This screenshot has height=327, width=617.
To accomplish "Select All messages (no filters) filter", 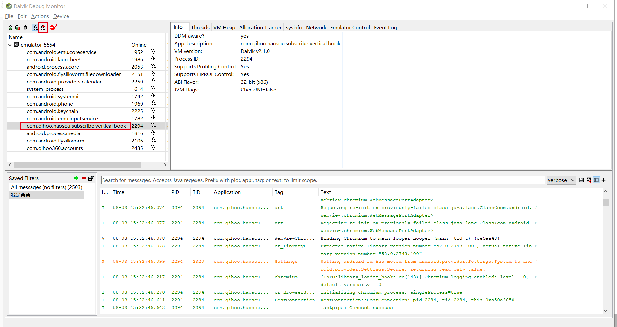I will point(47,187).
